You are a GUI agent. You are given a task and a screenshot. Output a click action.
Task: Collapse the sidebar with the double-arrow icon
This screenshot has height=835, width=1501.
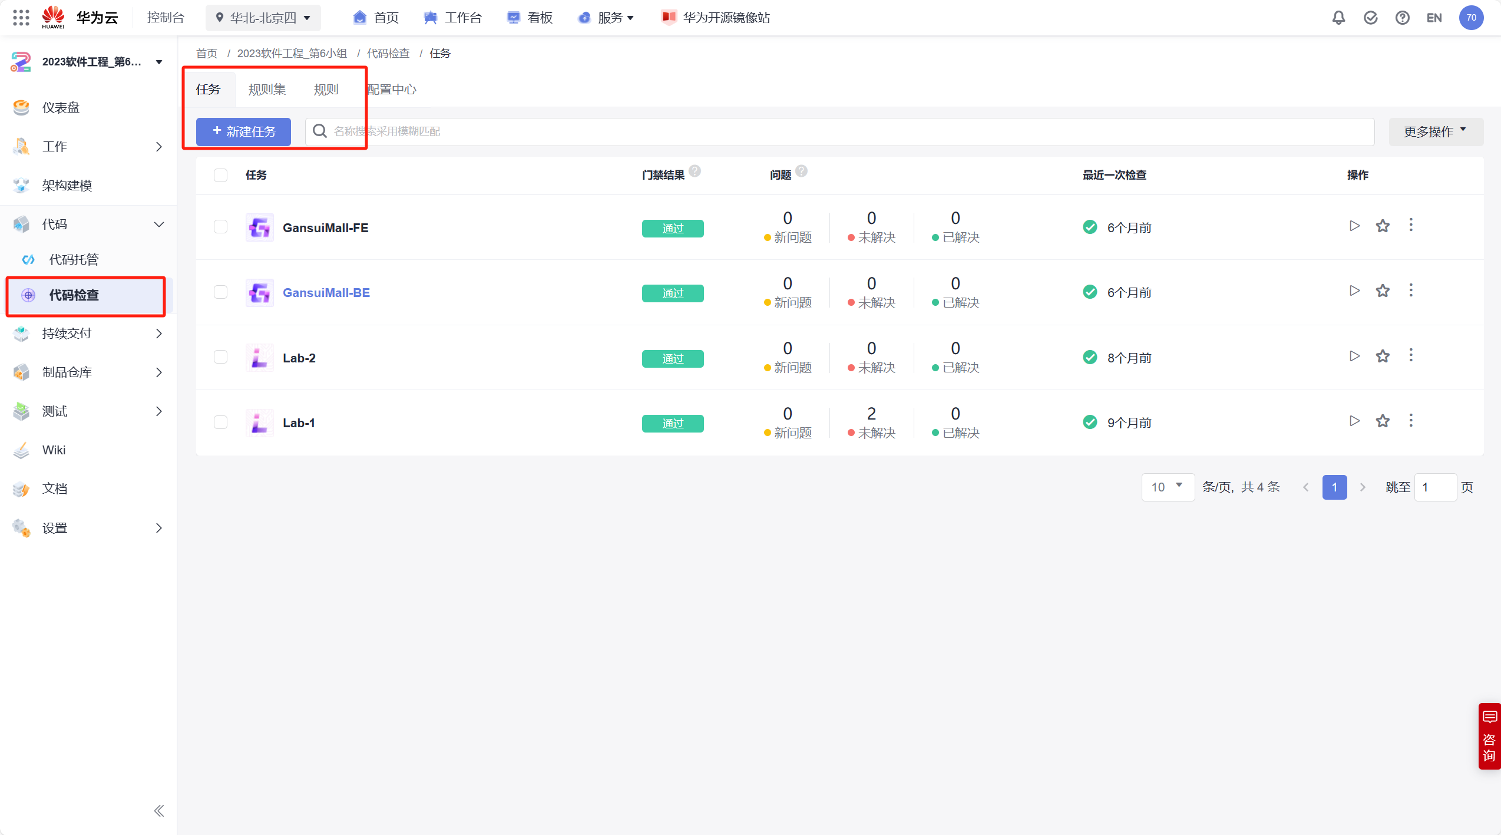click(159, 811)
